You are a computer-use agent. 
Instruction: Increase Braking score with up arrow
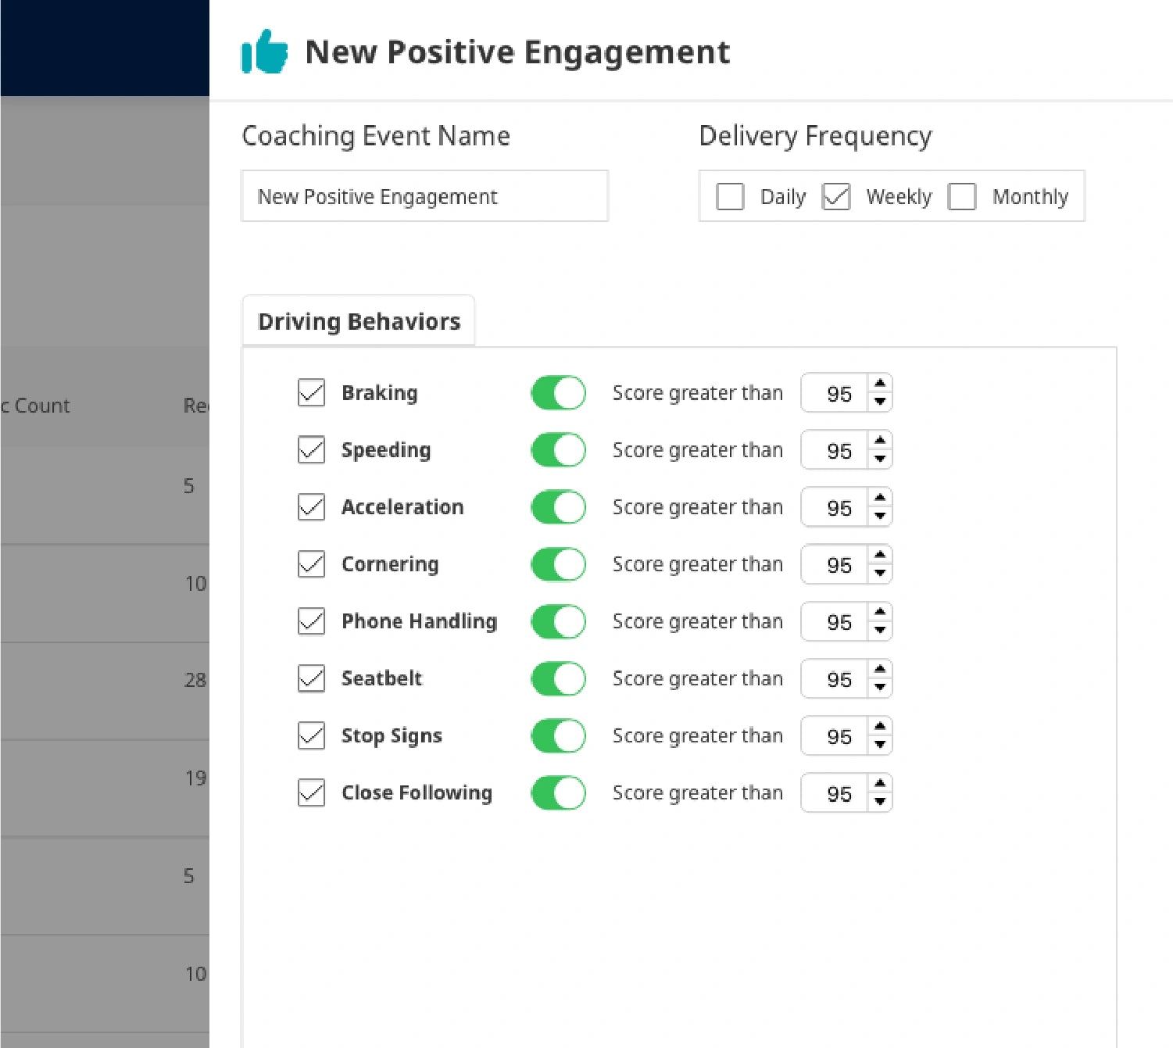[880, 383]
